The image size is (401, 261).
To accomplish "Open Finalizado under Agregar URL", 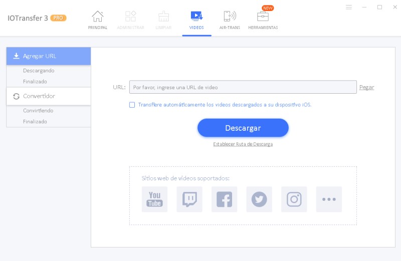I will pyautogui.click(x=35, y=82).
